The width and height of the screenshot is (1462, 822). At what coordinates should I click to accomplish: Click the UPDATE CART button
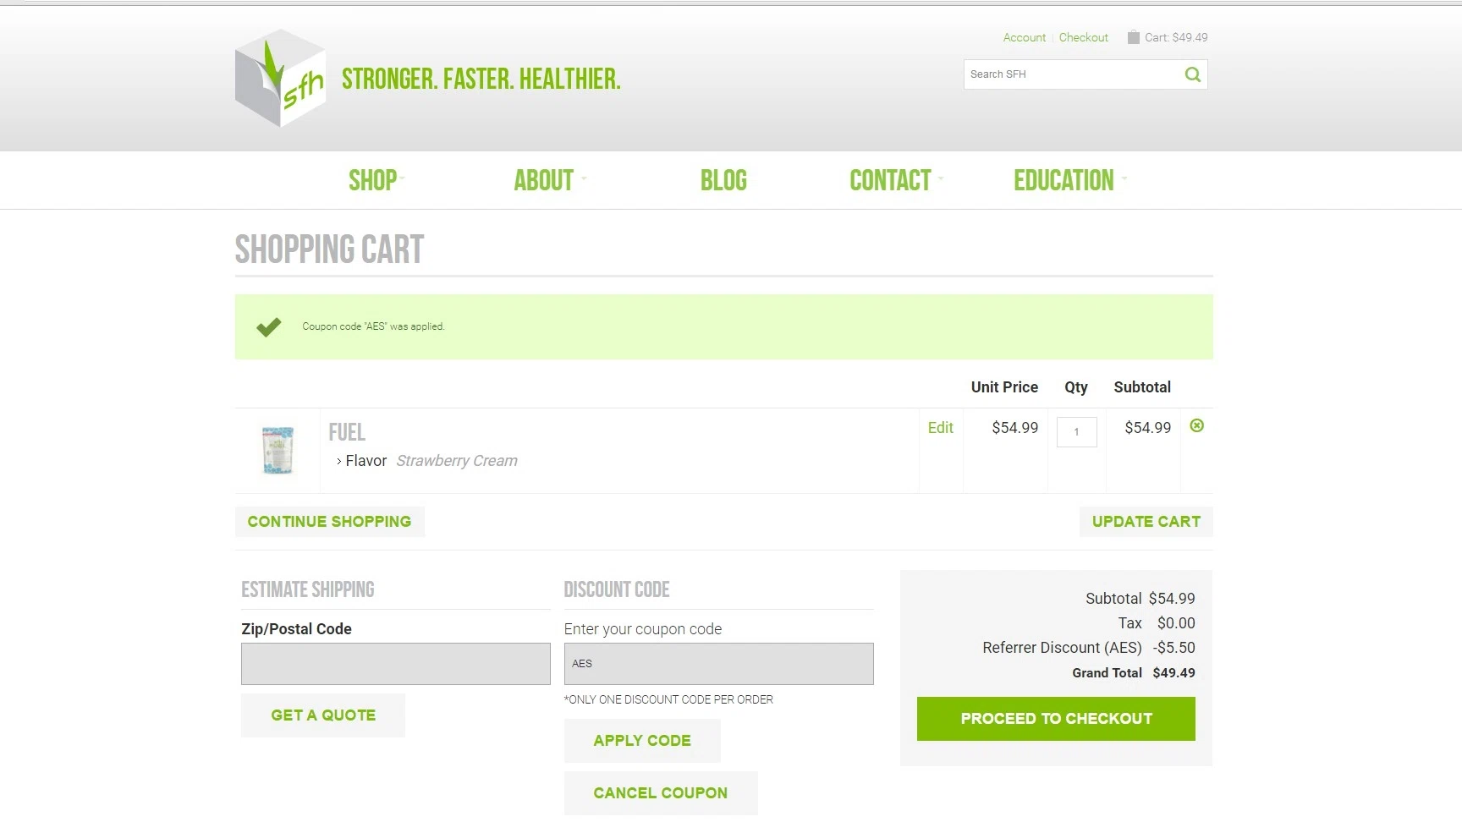pyautogui.click(x=1146, y=522)
